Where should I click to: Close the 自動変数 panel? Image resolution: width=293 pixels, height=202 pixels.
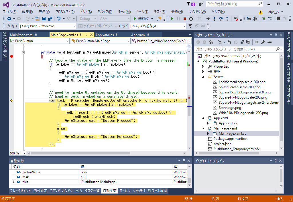[189, 161]
